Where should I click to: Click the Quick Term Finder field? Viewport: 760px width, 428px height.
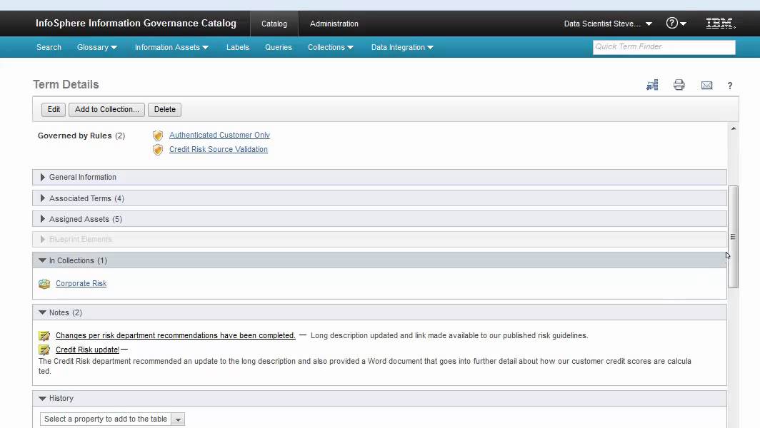click(664, 47)
